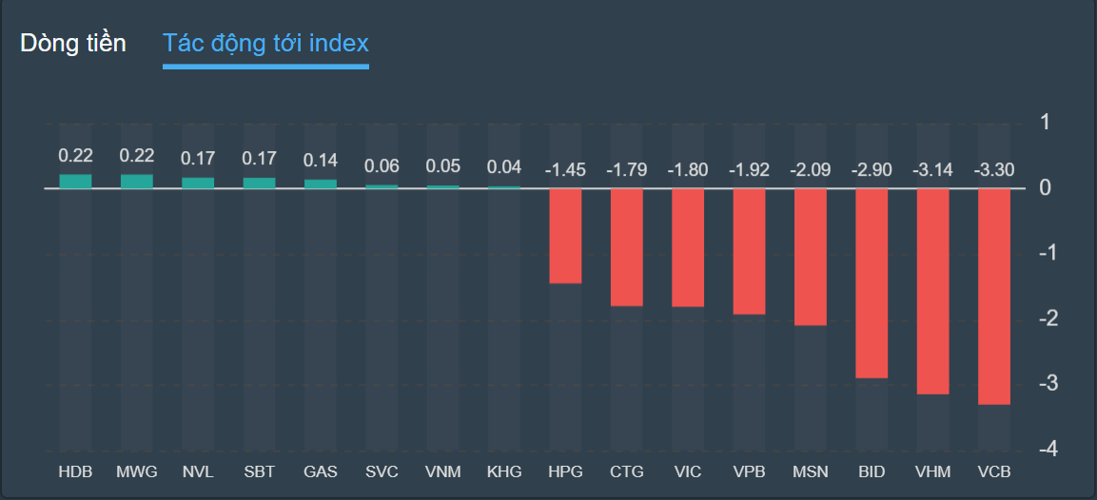Switch to the Dòng tiền tab
The image size is (1097, 500).
tap(73, 43)
